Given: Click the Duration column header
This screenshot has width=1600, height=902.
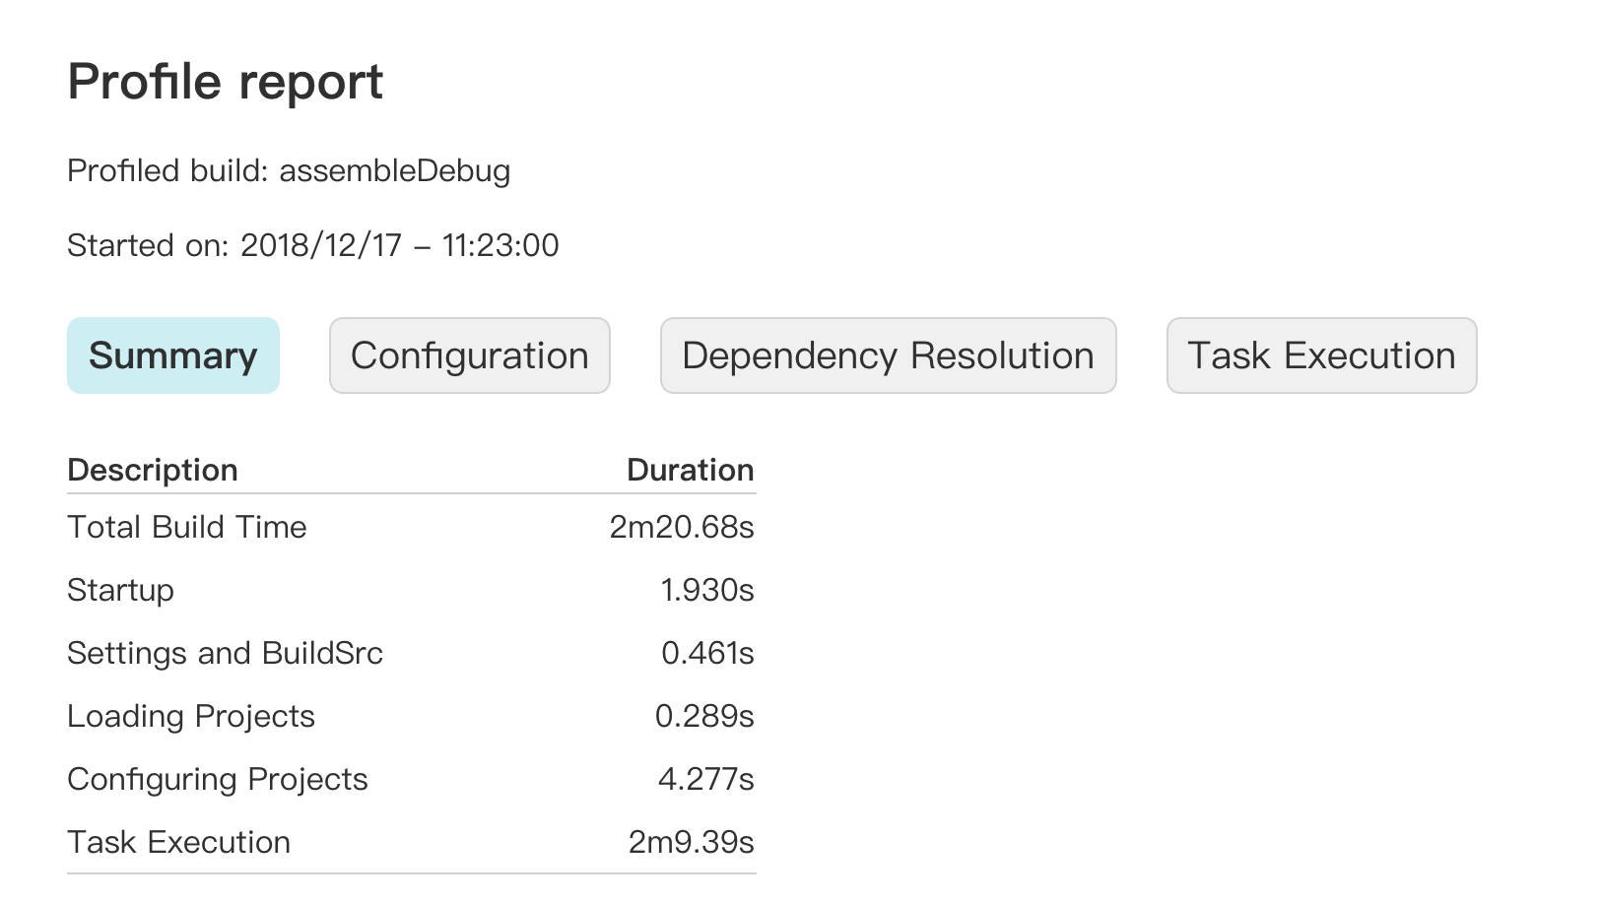Looking at the screenshot, I should (x=691, y=470).
